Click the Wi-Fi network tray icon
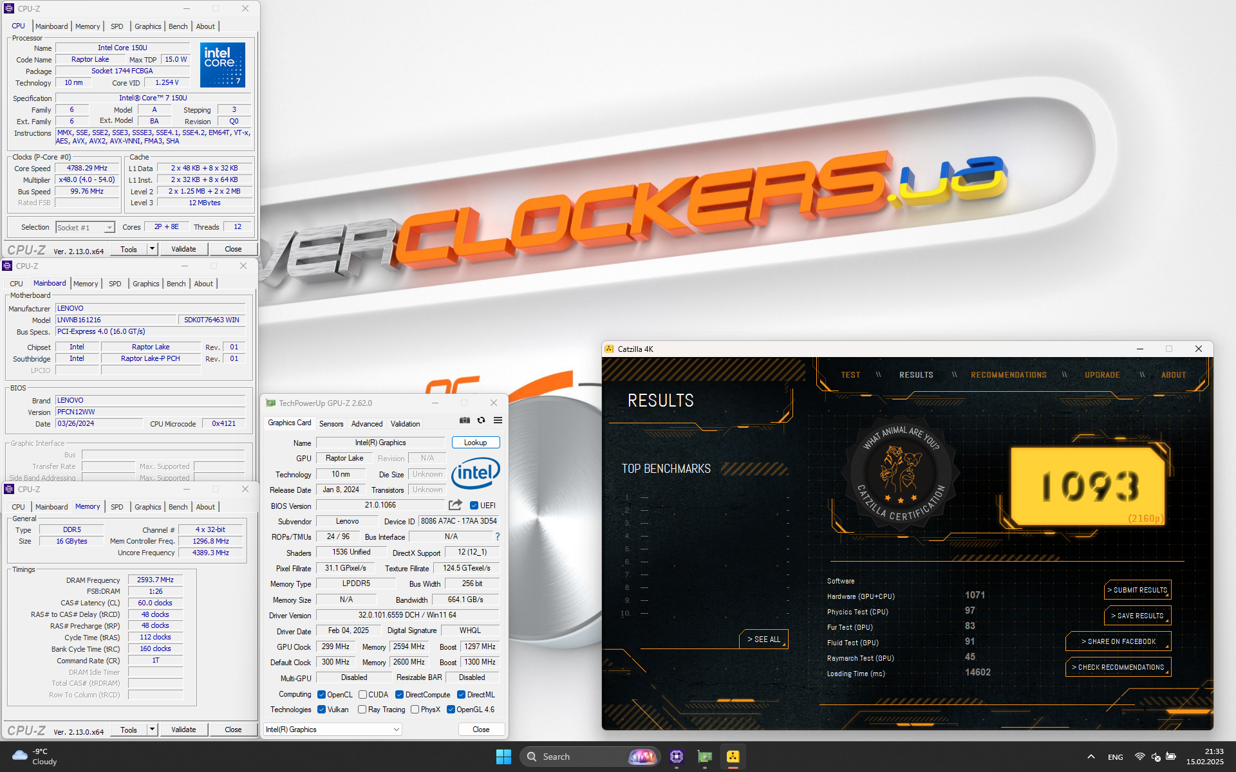This screenshot has width=1236, height=772. coord(1139,757)
